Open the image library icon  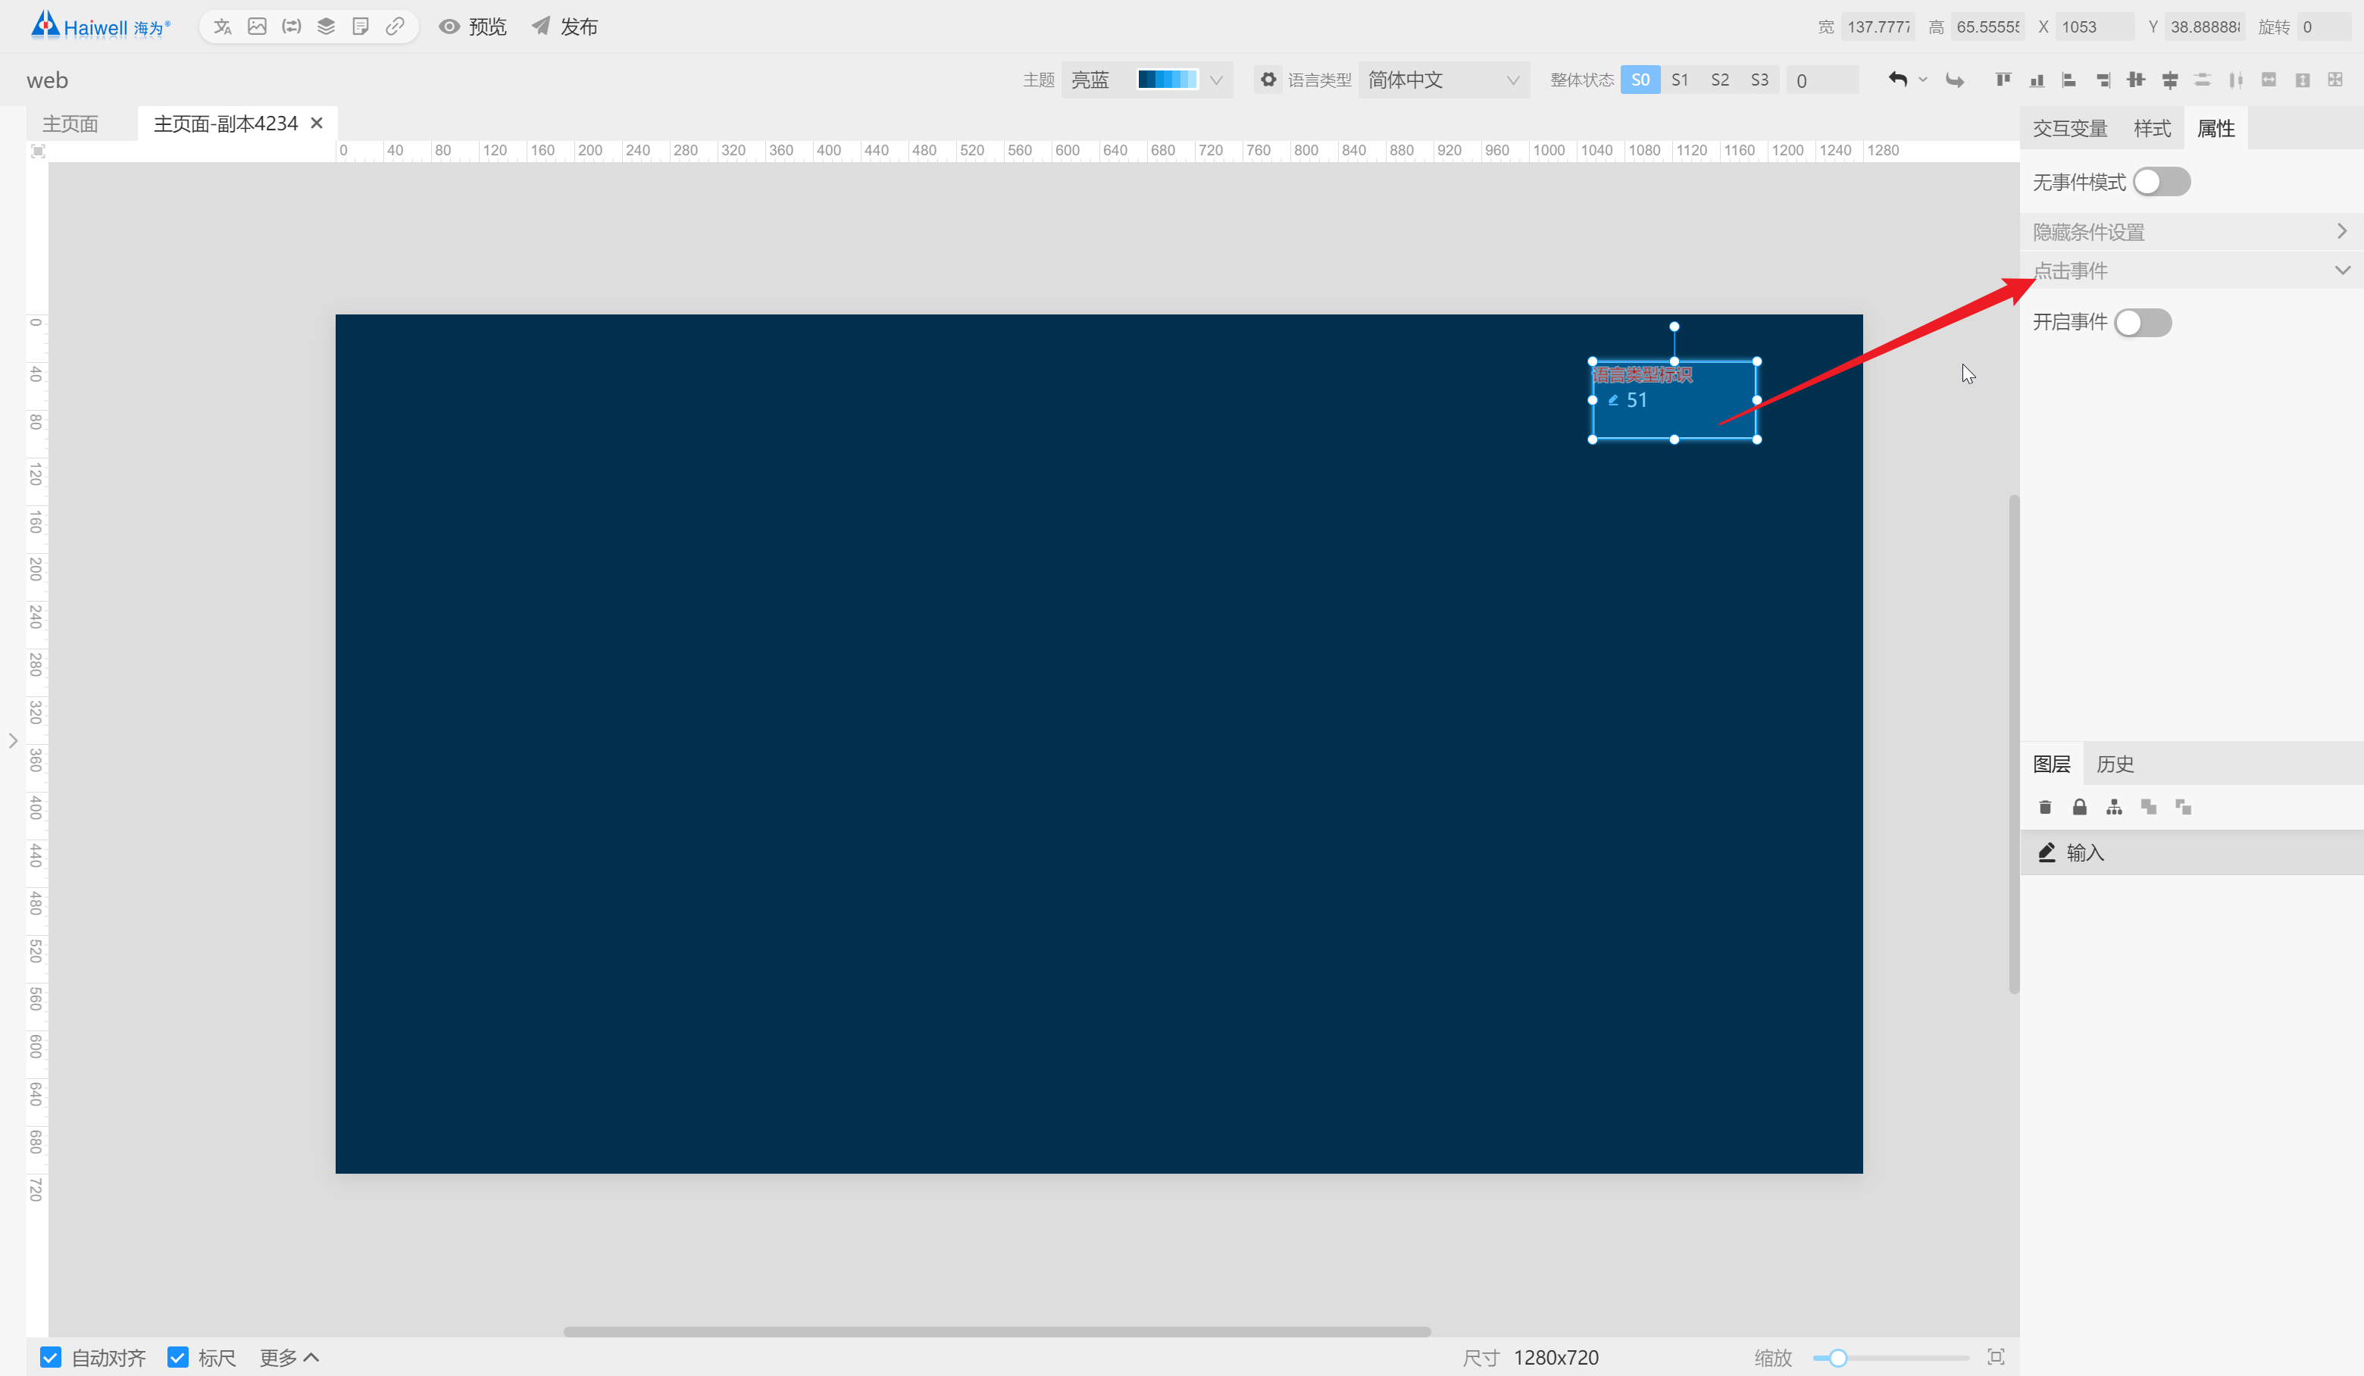click(257, 27)
